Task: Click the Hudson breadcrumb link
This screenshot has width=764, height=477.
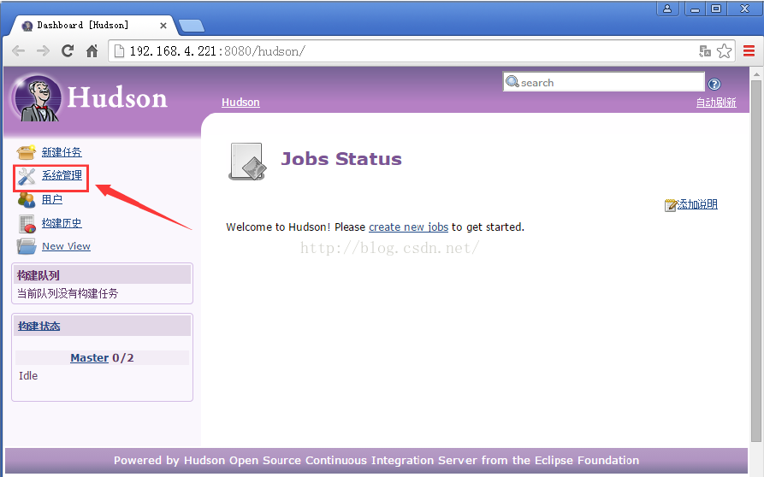Action: pos(240,103)
